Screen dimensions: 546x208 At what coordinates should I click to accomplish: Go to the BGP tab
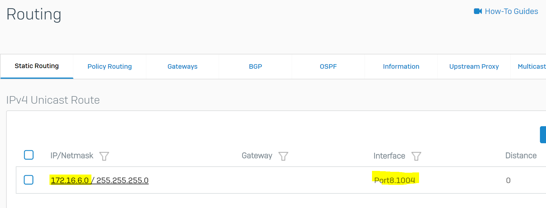click(255, 67)
